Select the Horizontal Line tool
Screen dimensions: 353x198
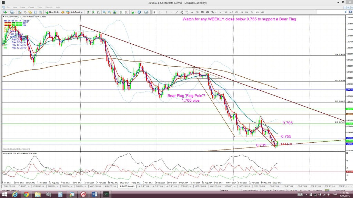(x=171, y=12)
